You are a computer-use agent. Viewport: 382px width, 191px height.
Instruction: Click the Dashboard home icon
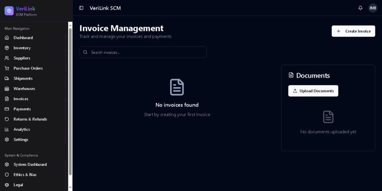[x=7, y=38]
